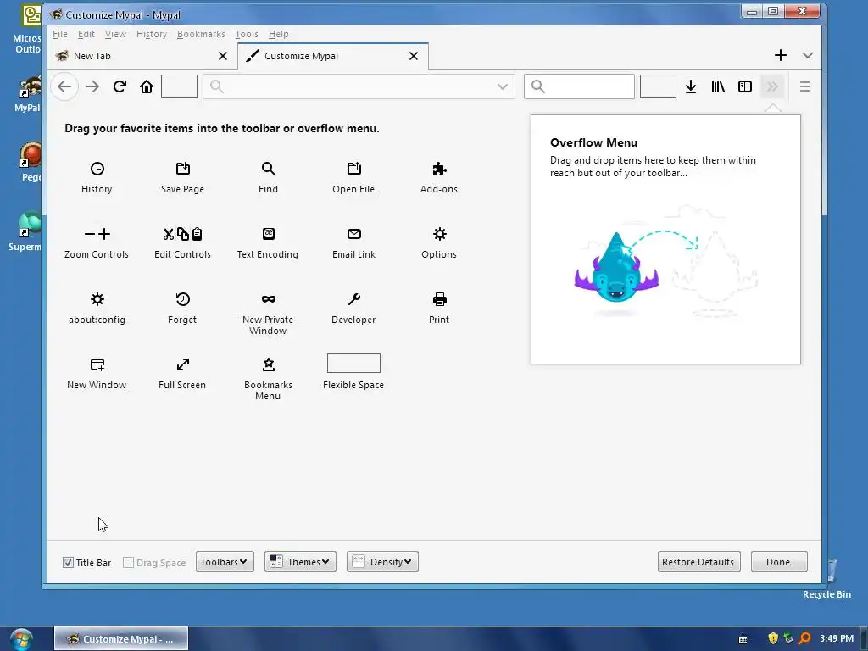
Task: Open the Help menu
Action: click(x=278, y=34)
